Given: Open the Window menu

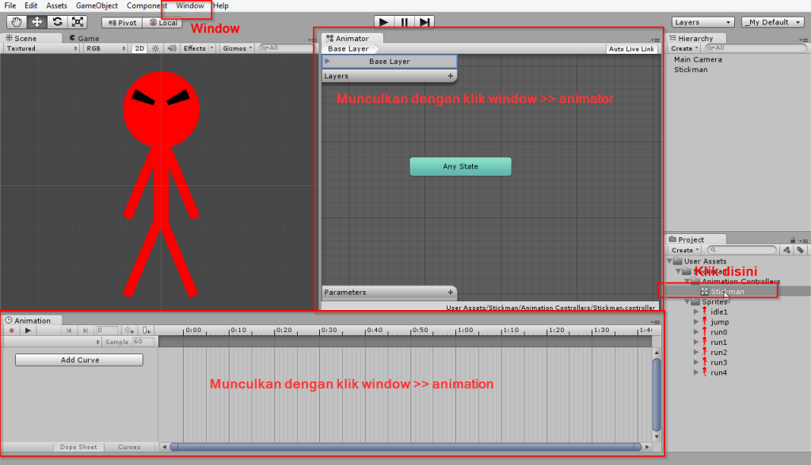Looking at the screenshot, I should point(190,6).
